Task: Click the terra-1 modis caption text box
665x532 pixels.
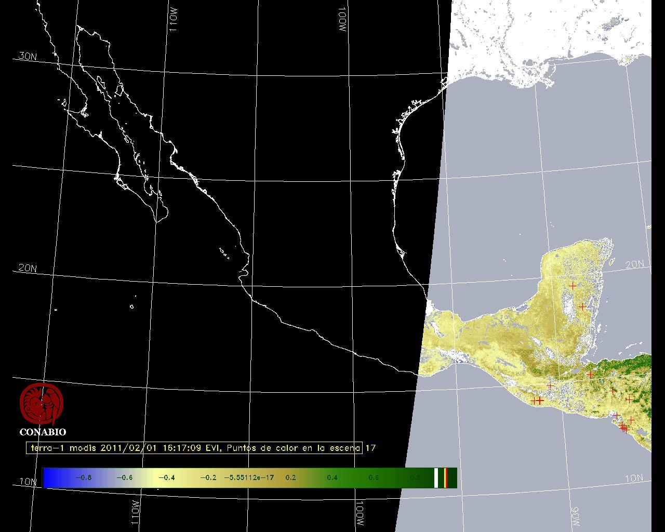Action: click(x=194, y=448)
